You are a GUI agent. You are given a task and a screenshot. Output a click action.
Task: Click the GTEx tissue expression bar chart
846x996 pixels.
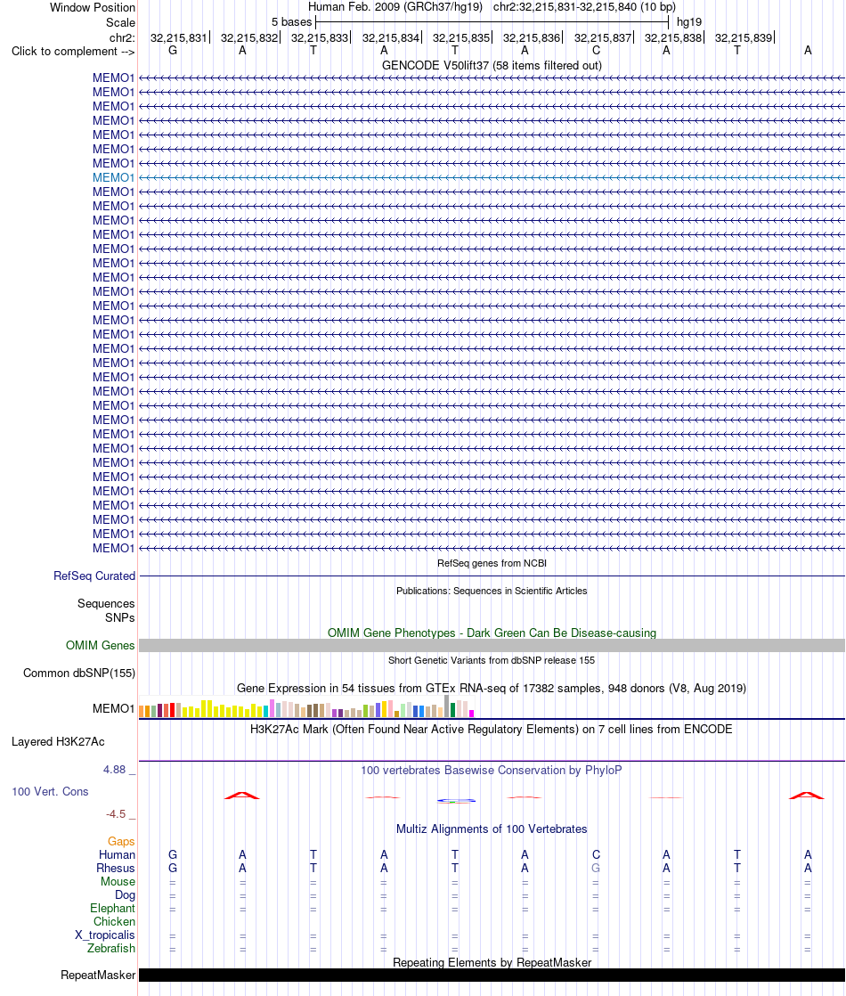coord(306,707)
